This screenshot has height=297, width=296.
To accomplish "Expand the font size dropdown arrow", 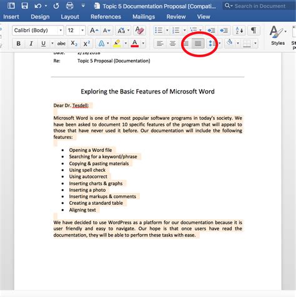I will [82, 31].
